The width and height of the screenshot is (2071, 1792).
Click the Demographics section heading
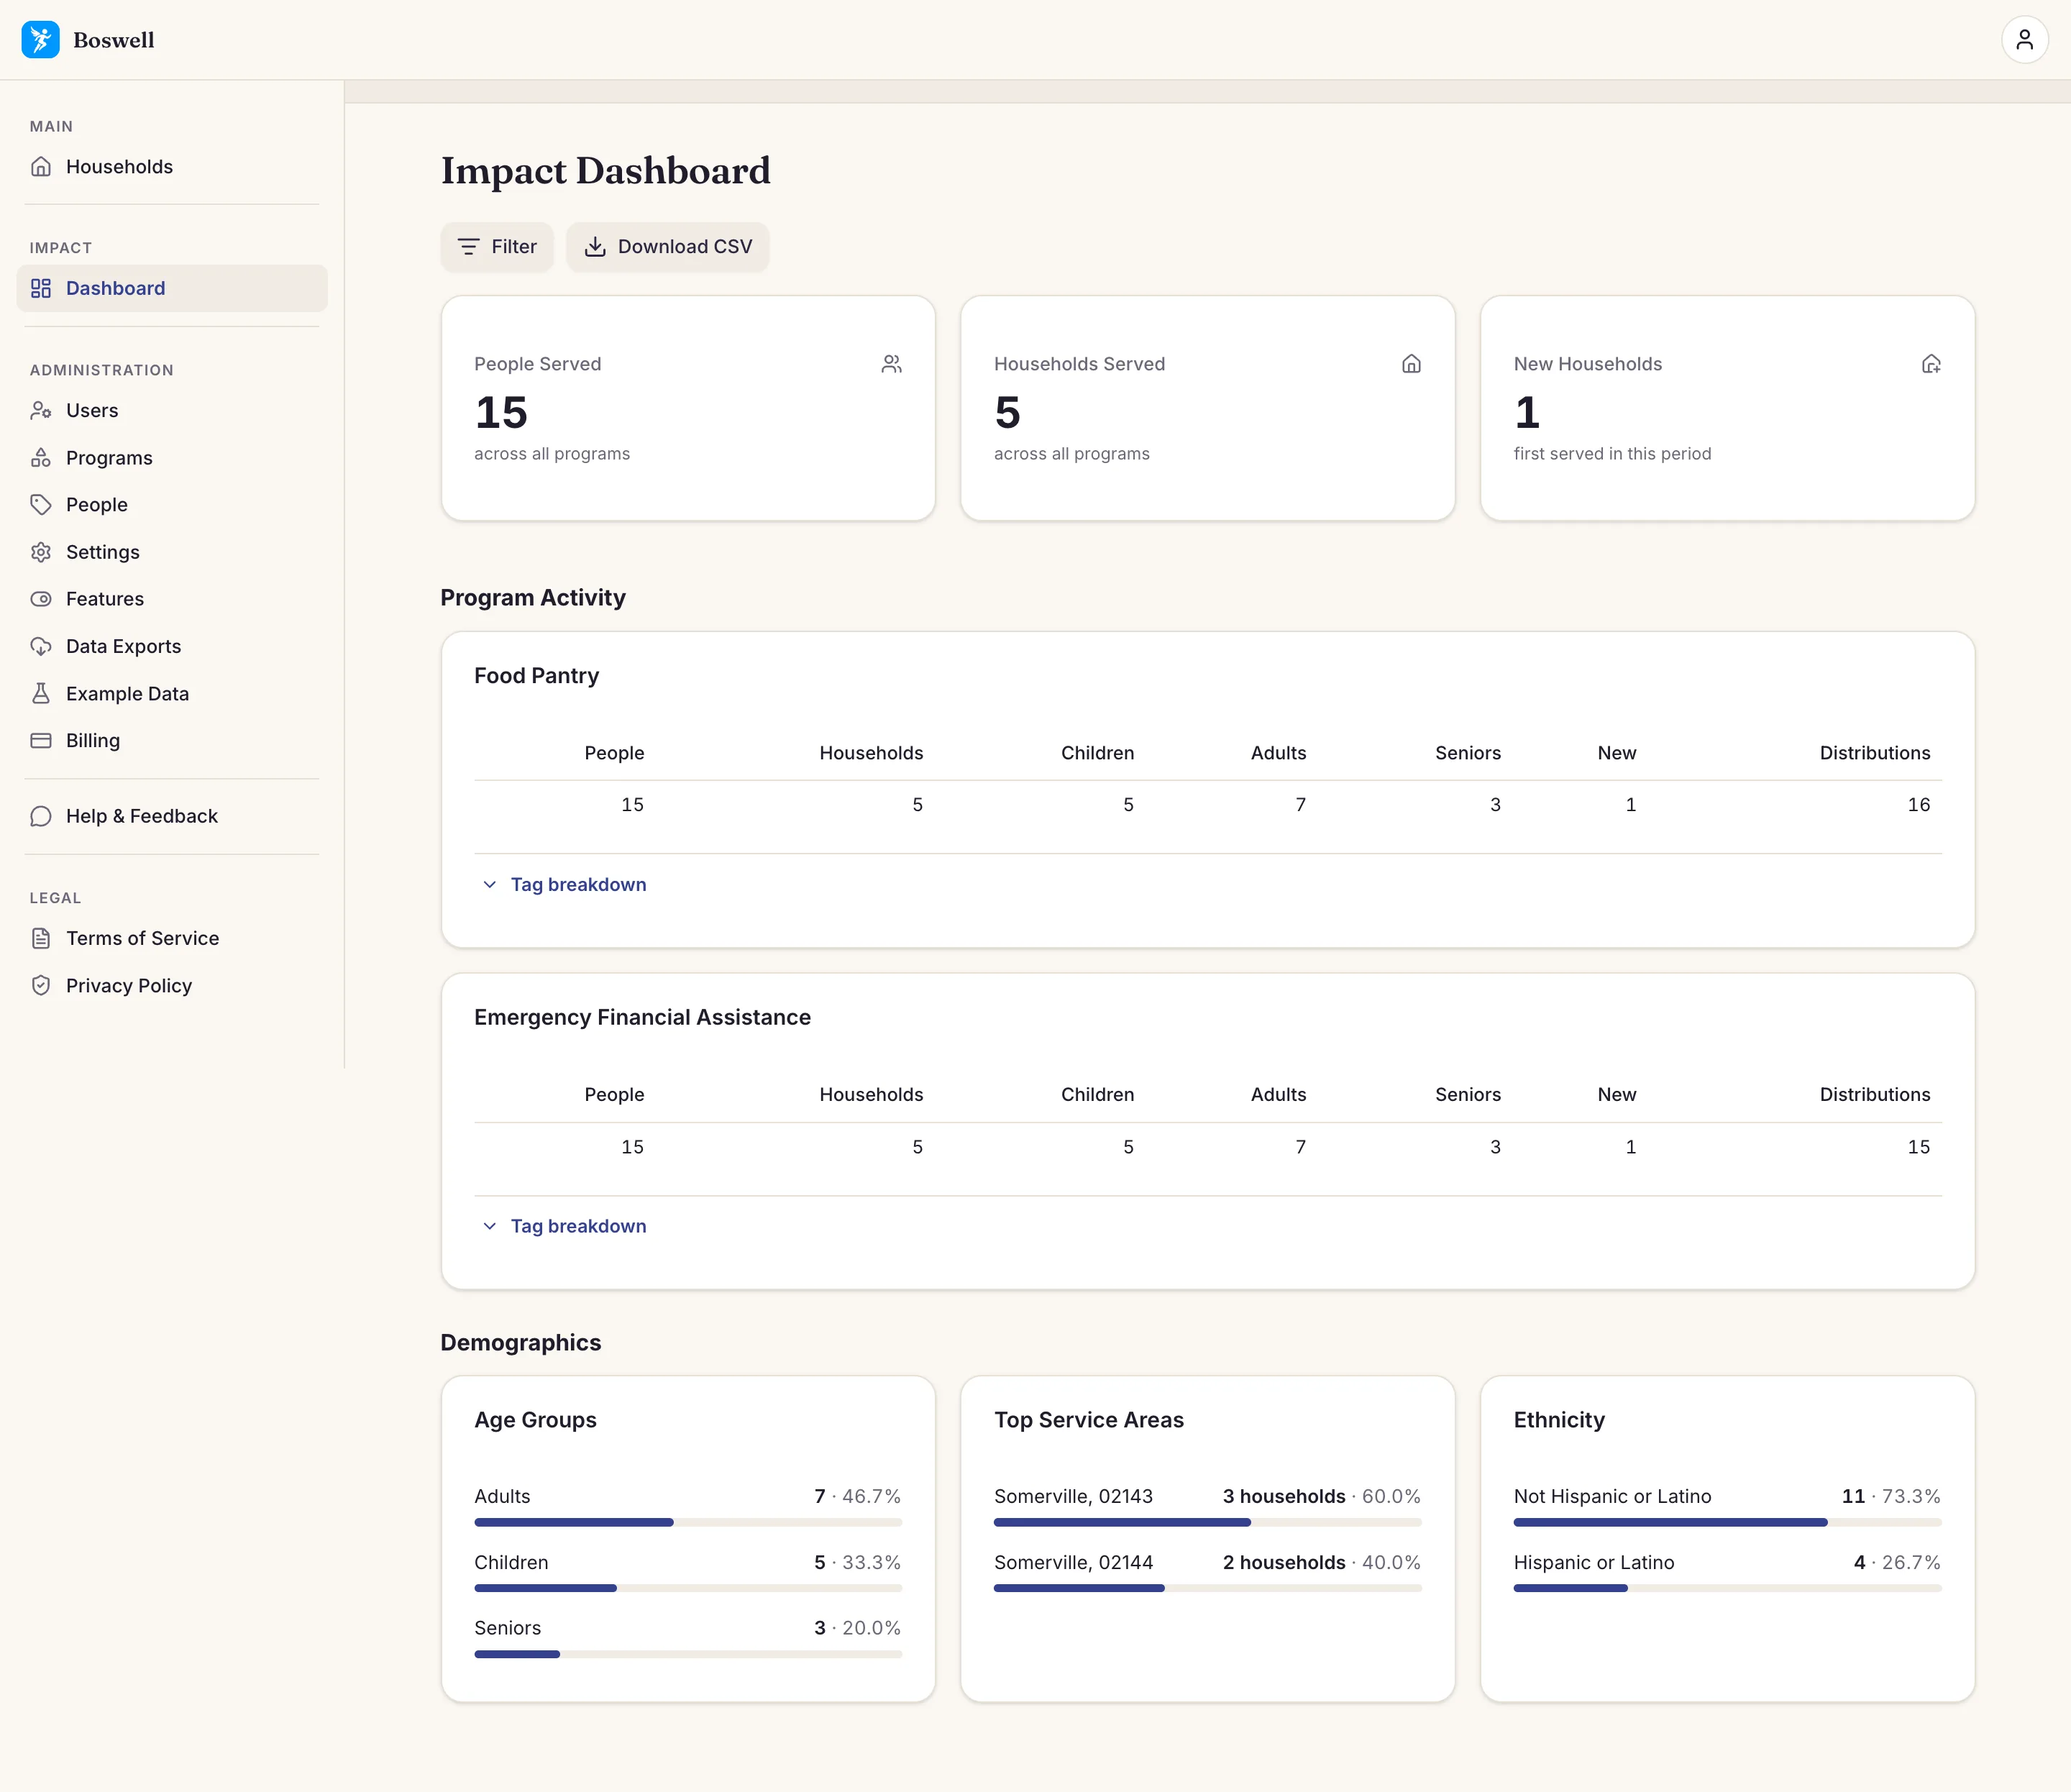pyautogui.click(x=521, y=1343)
